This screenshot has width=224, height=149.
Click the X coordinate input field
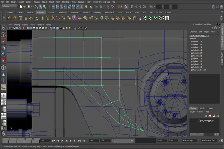click(159, 7)
